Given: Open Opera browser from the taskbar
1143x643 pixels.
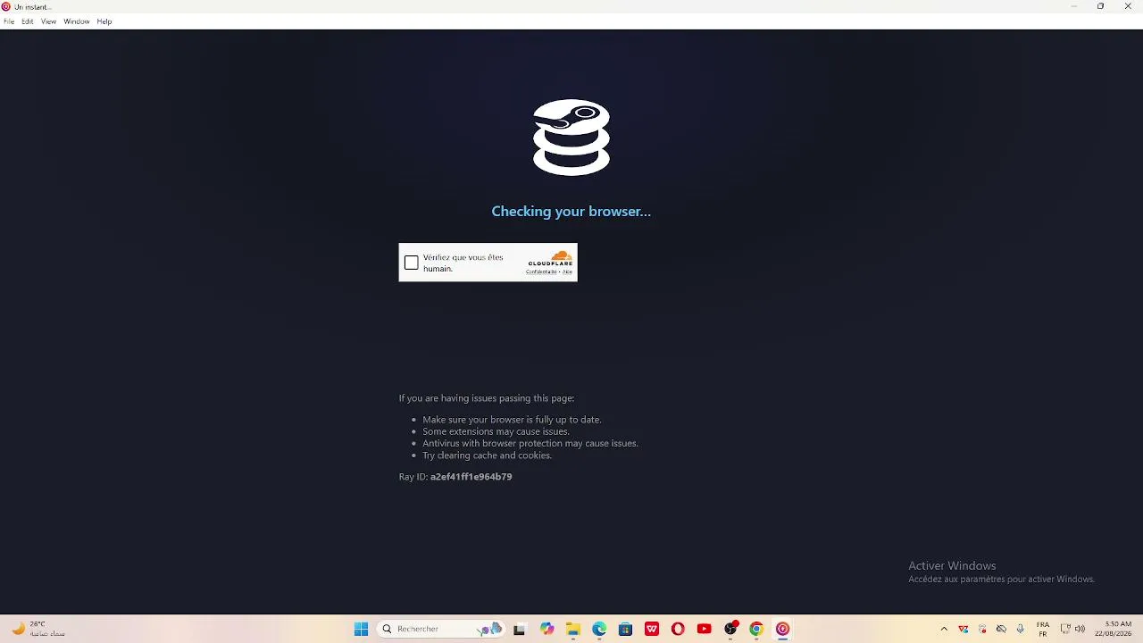Looking at the screenshot, I should pos(678,629).
